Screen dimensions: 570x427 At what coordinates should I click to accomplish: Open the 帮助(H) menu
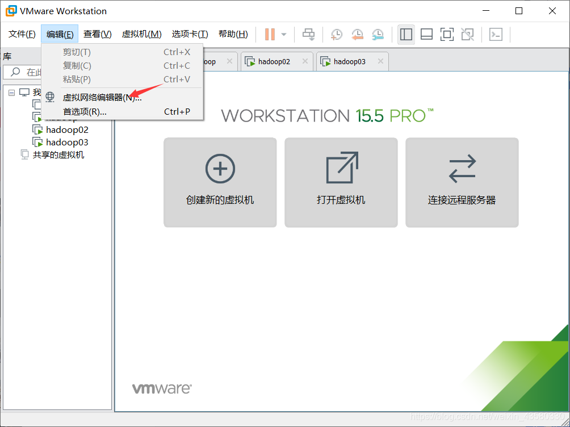point(233,34)
